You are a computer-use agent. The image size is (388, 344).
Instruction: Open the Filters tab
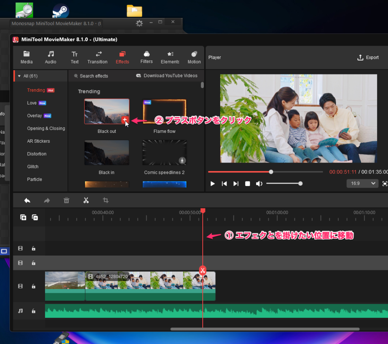coord(147,57)
